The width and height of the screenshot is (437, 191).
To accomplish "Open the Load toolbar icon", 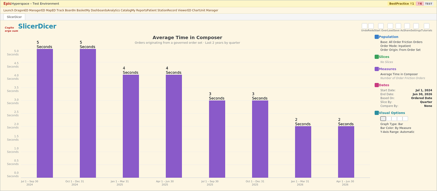I will pyautogui.click(x=390, y=26).
